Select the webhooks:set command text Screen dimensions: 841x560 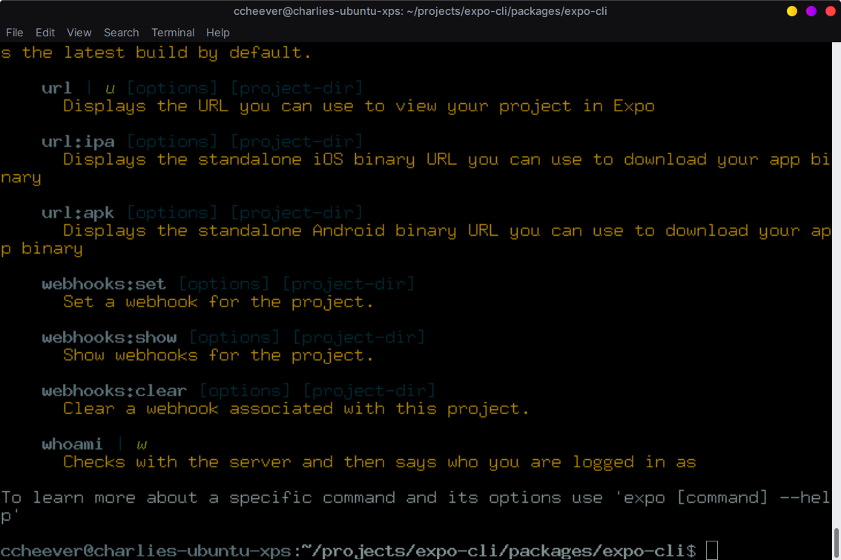pyautogui.click(x=103, y=283)
